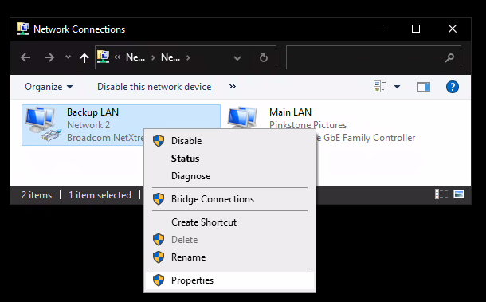Click the Forward navigation arrow
The image size is (486, 302).
pyautogui.click(x=49, y=57)
